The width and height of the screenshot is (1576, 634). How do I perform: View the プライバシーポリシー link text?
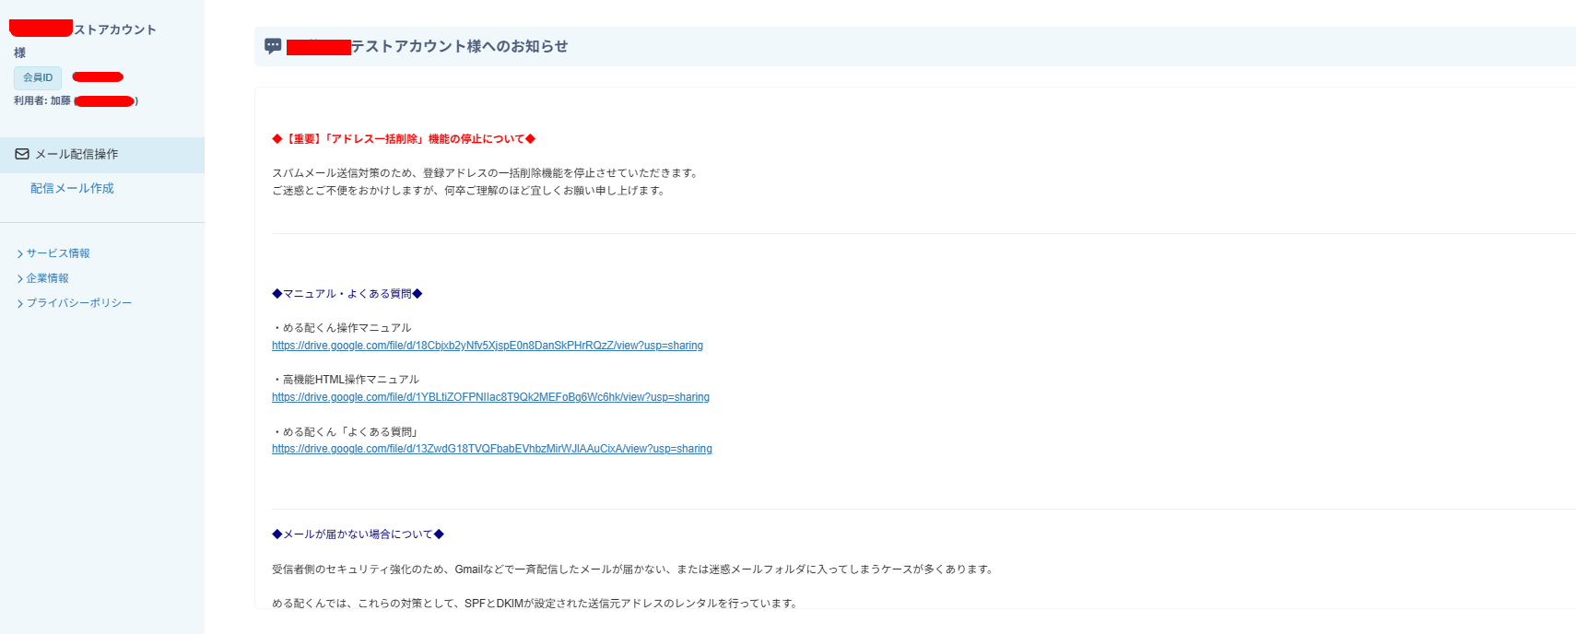tap(79, 303)
